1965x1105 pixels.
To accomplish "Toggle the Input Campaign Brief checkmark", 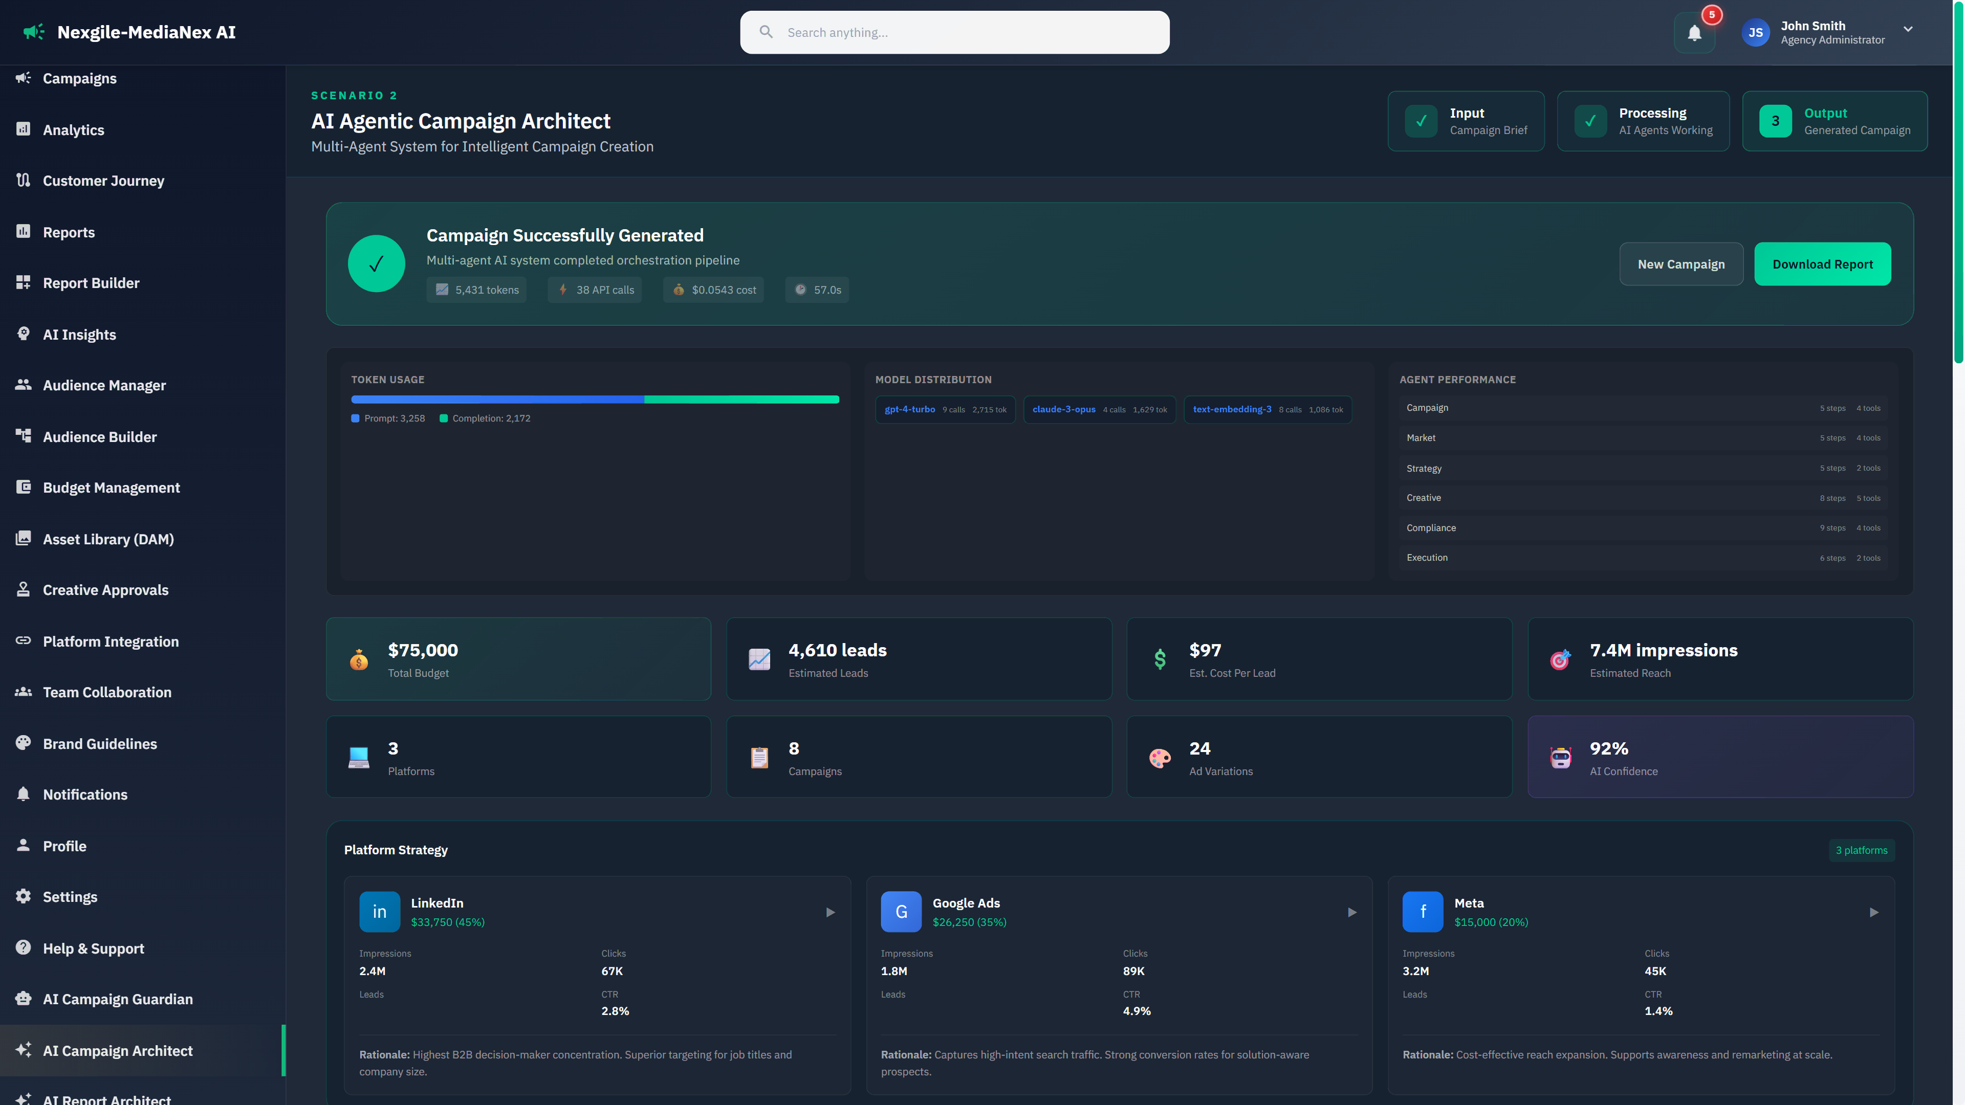I will coord(1421,121).
